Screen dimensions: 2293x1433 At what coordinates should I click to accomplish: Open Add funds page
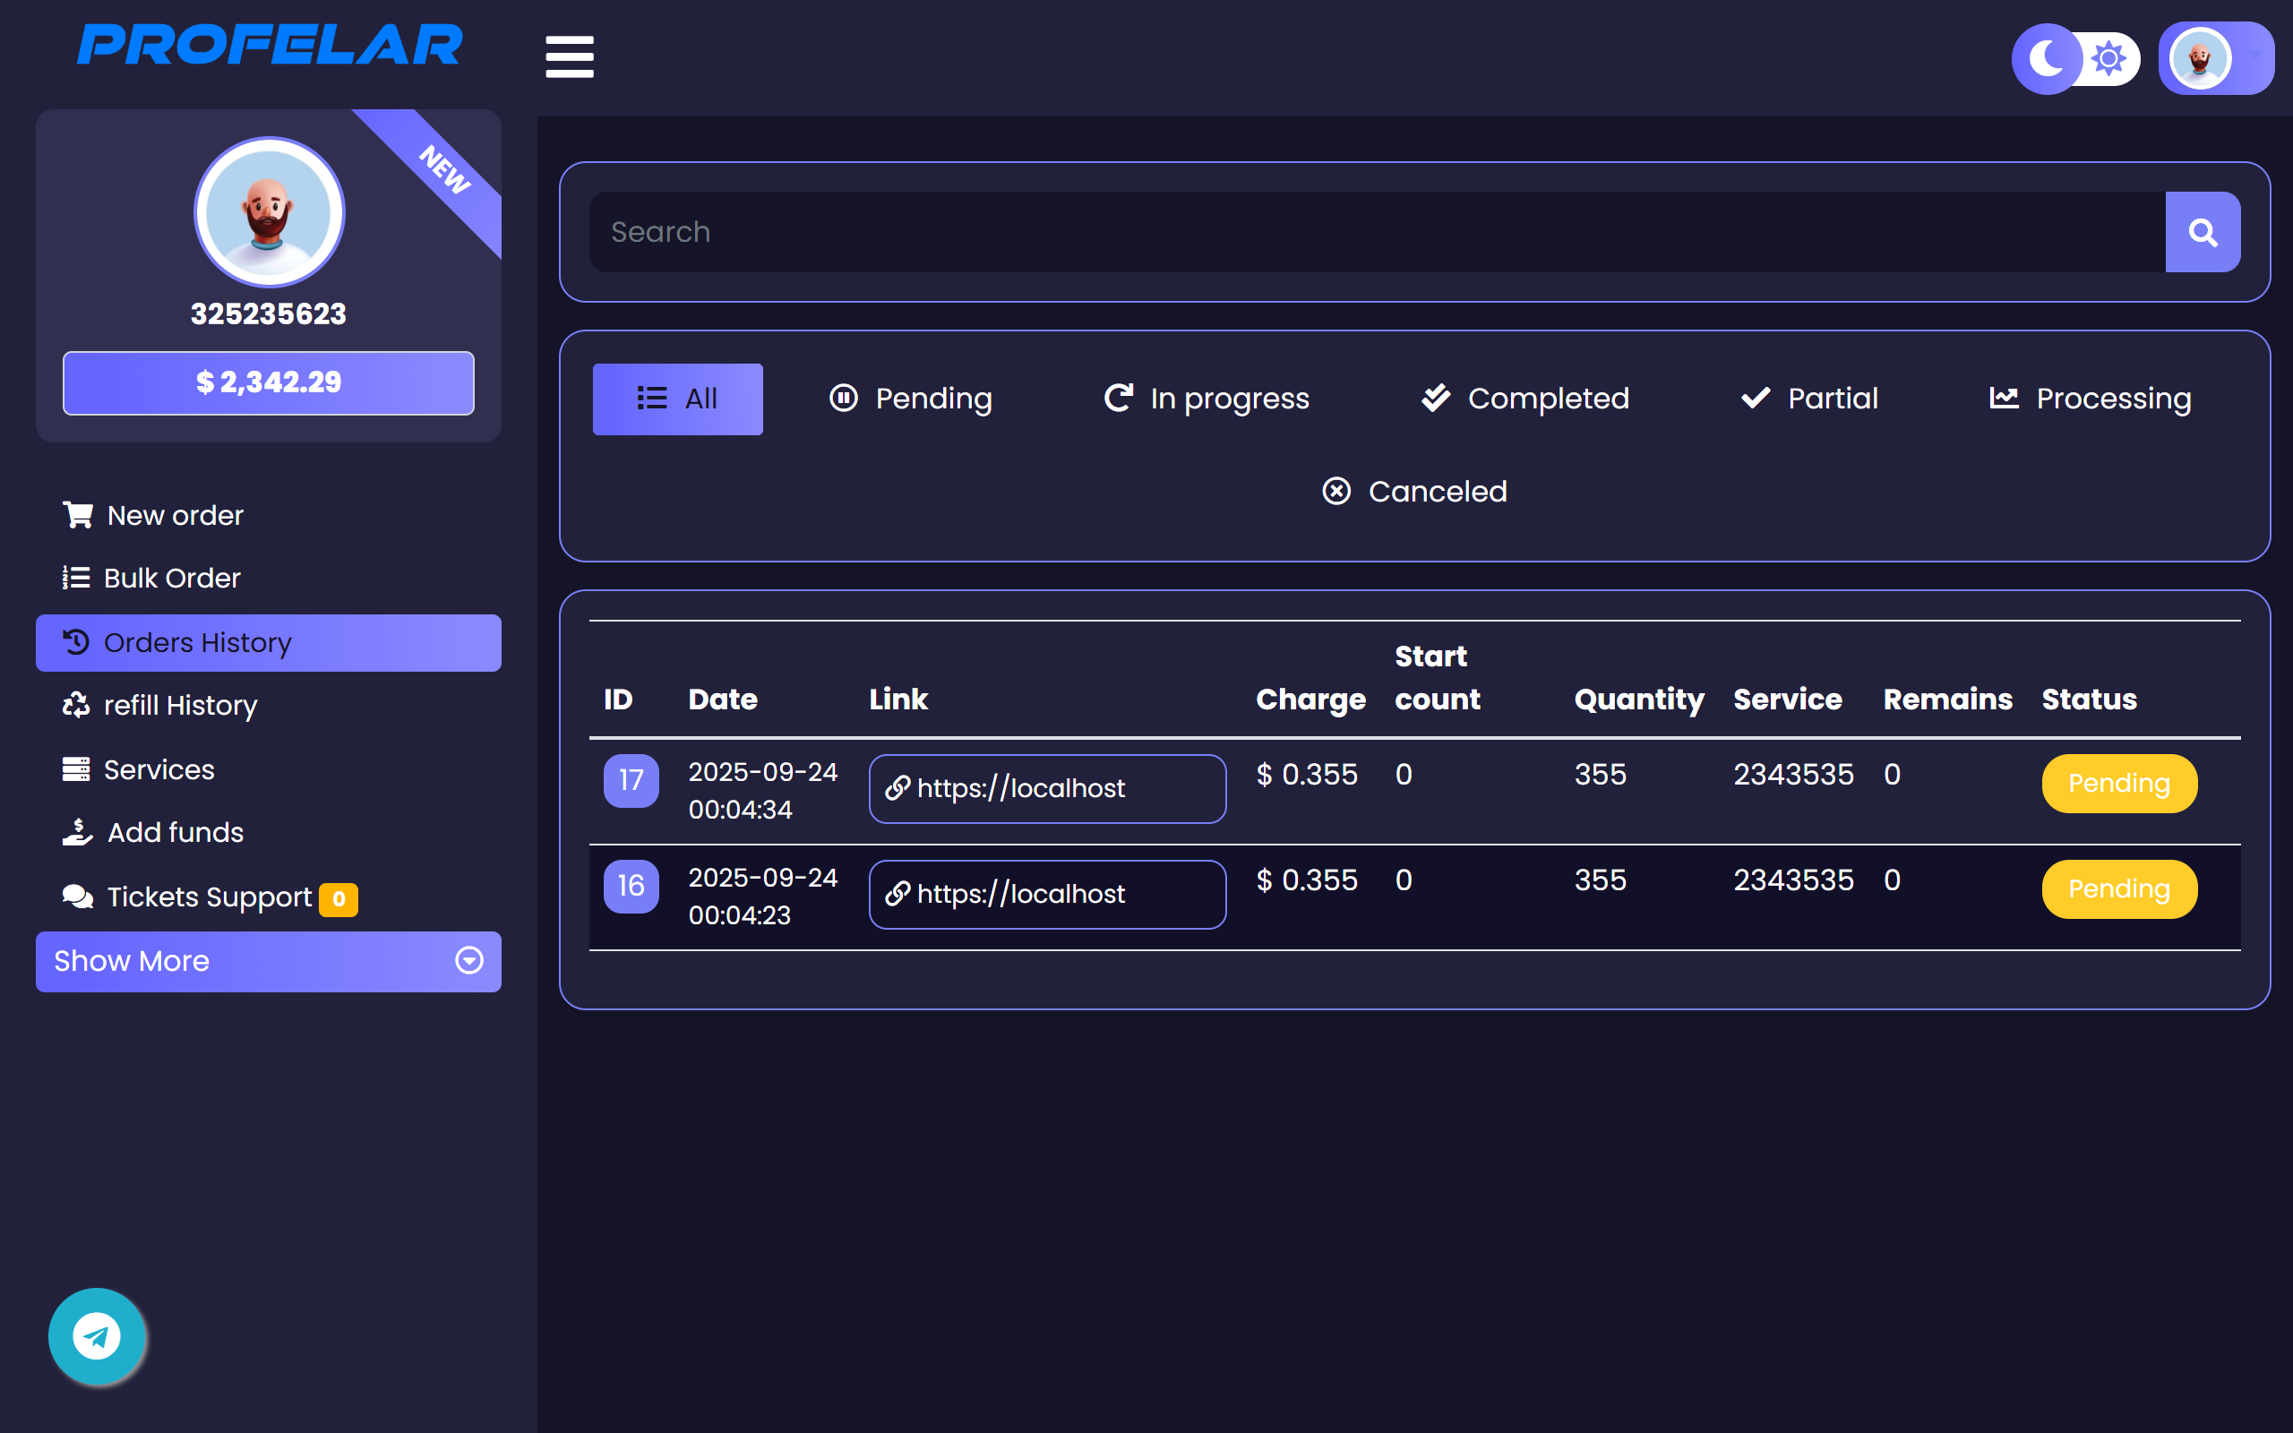(175, 832)
